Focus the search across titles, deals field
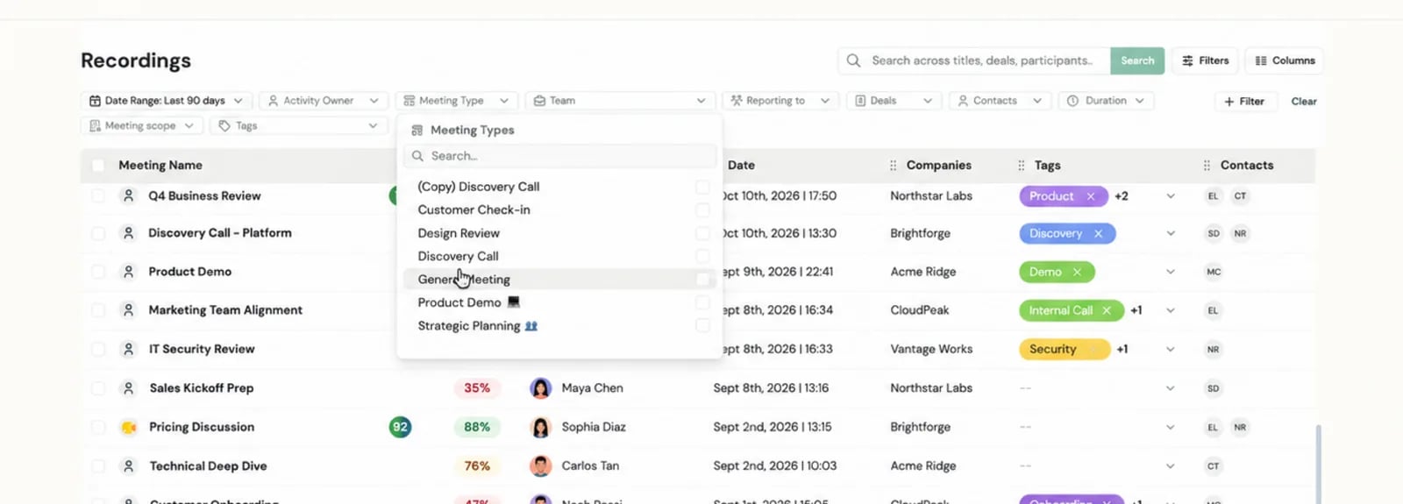Image resolution: width=1403 pixels, height=504 pixels. [x=975, y=60]
